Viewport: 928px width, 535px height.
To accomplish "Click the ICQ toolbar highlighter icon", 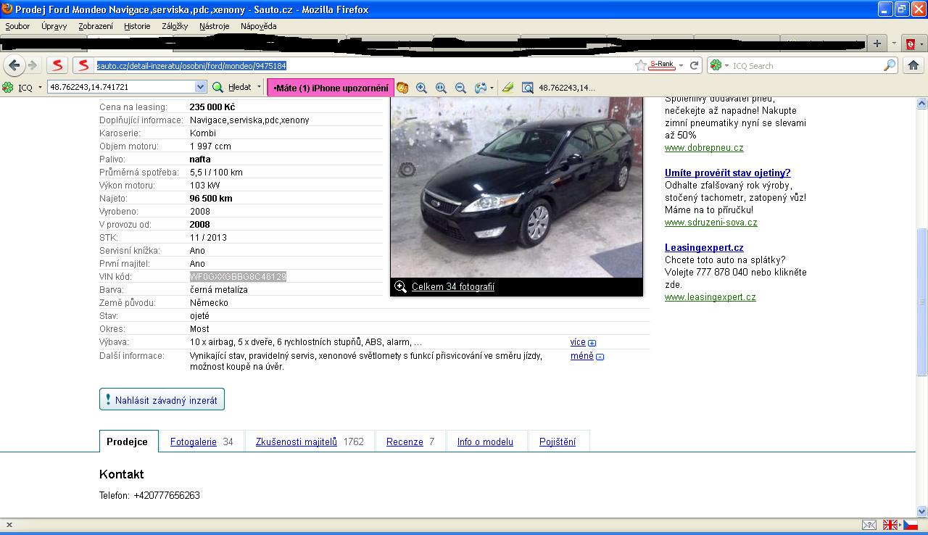I will (x=507, y=88).
